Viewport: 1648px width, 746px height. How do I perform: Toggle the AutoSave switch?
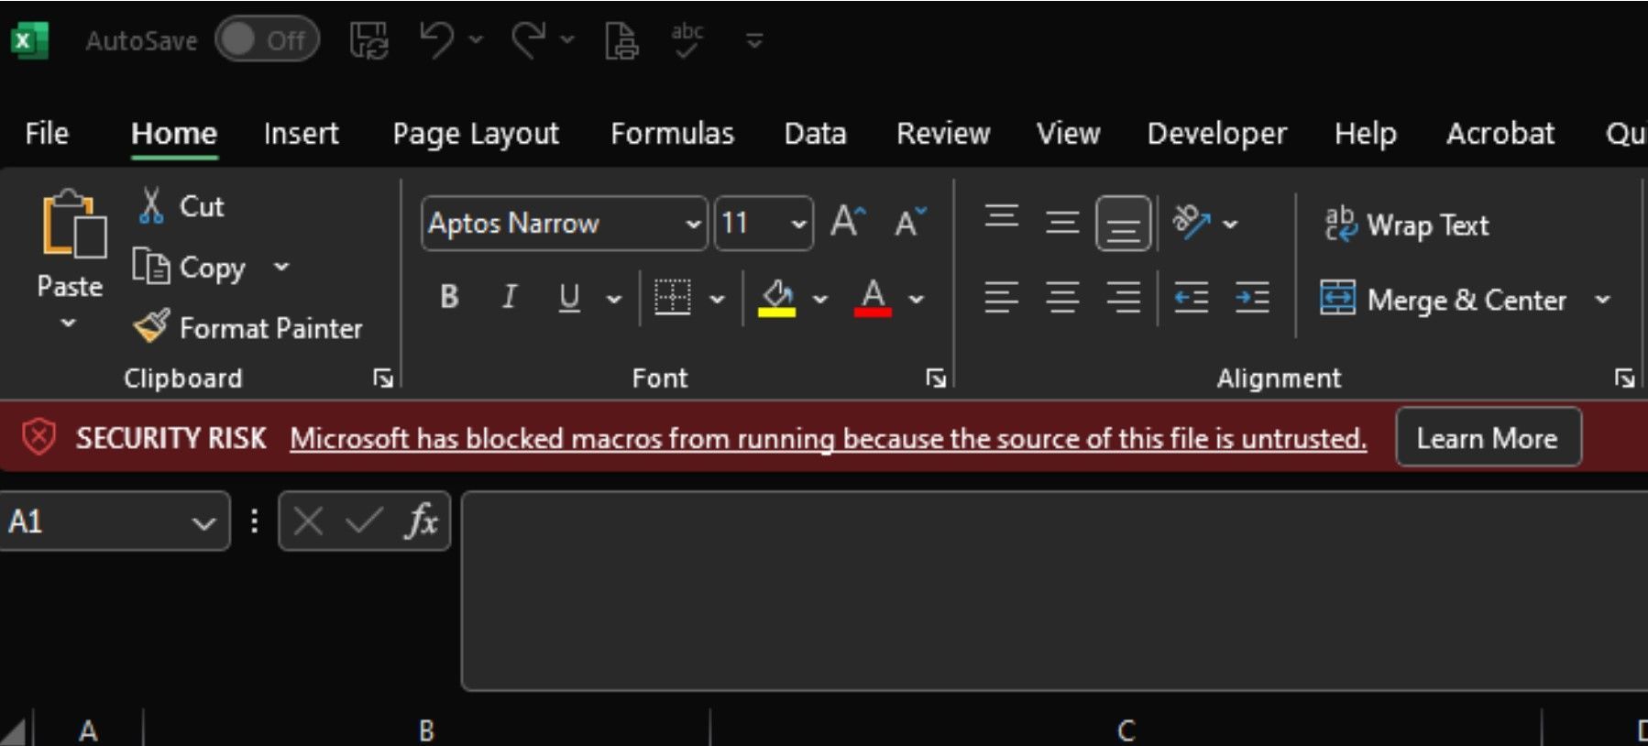pos(267,40)
